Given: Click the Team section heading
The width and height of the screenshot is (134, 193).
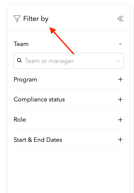Looking at the screenshot, I should pos(21,44).
